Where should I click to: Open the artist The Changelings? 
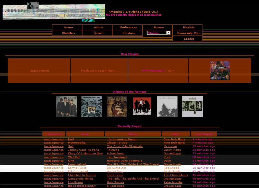[176, 175]
